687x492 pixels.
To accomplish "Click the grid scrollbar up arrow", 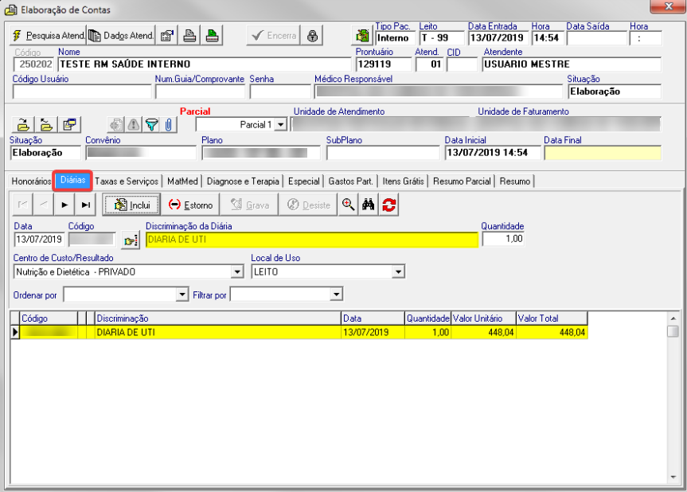I will coord(673,318).
